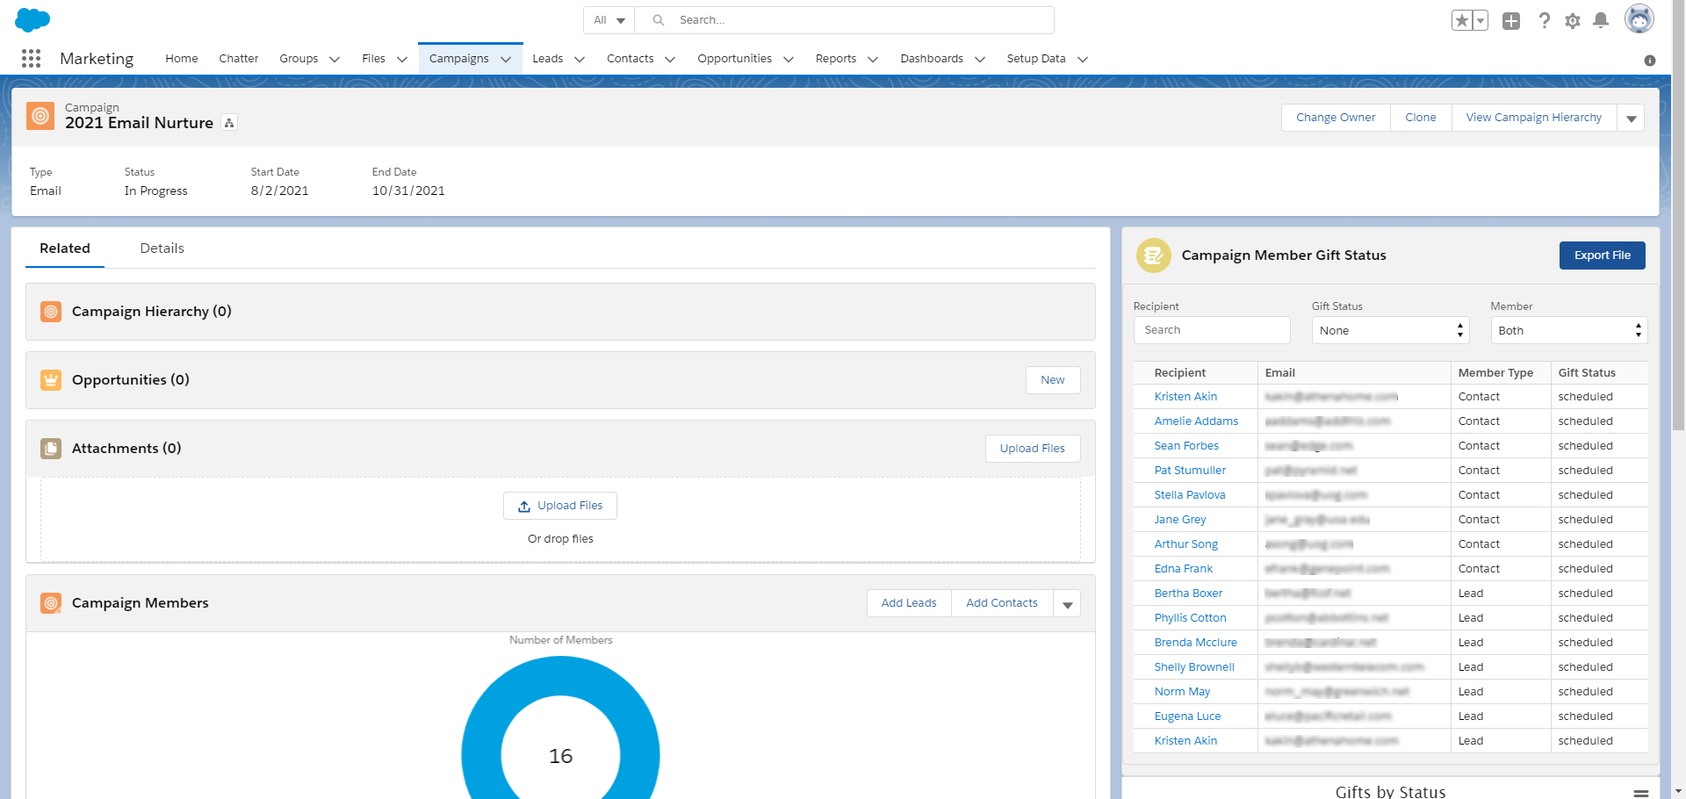Viewport: 1686px width, 799px height.
Task: Expand the Leads nav dropdown chevron
Action: (580, 59)
